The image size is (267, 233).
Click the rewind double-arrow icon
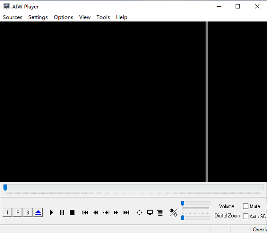pos(96,213)
